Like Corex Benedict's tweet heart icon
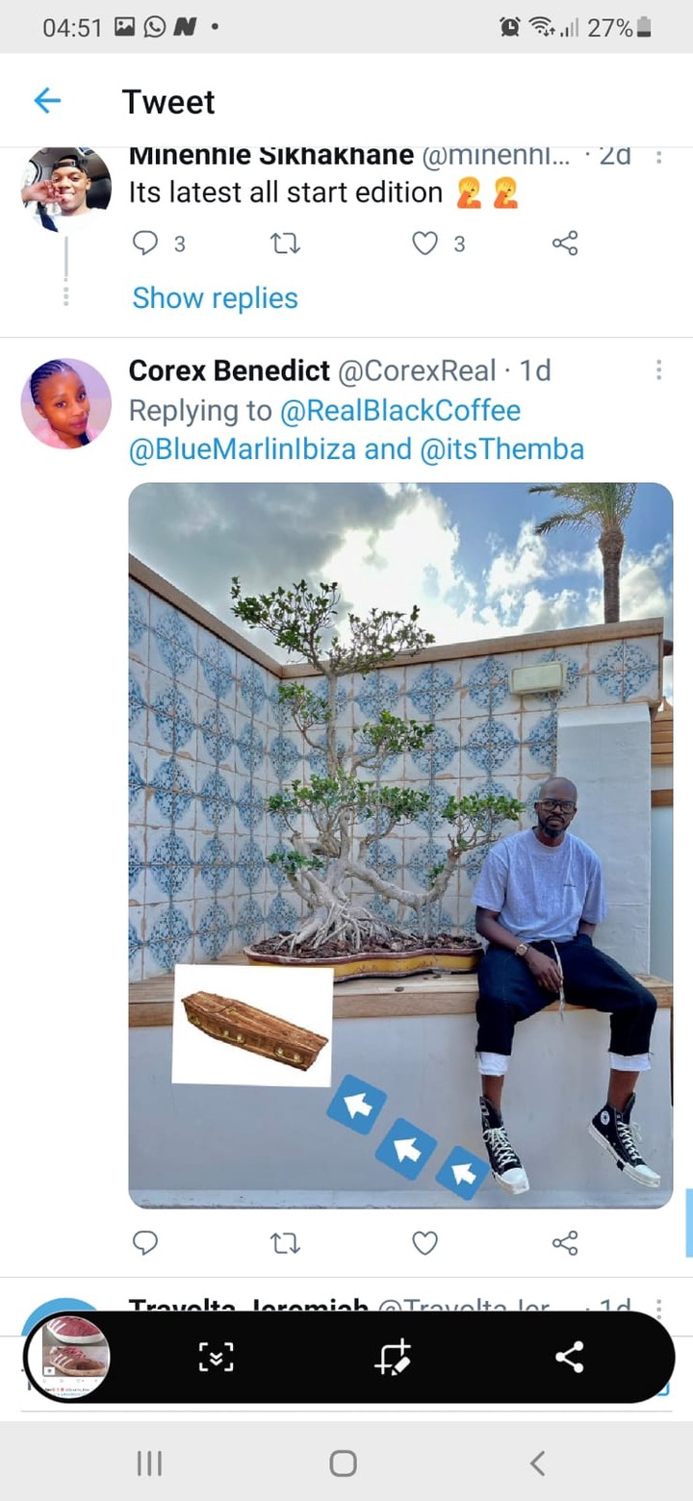 point(424,1243)
